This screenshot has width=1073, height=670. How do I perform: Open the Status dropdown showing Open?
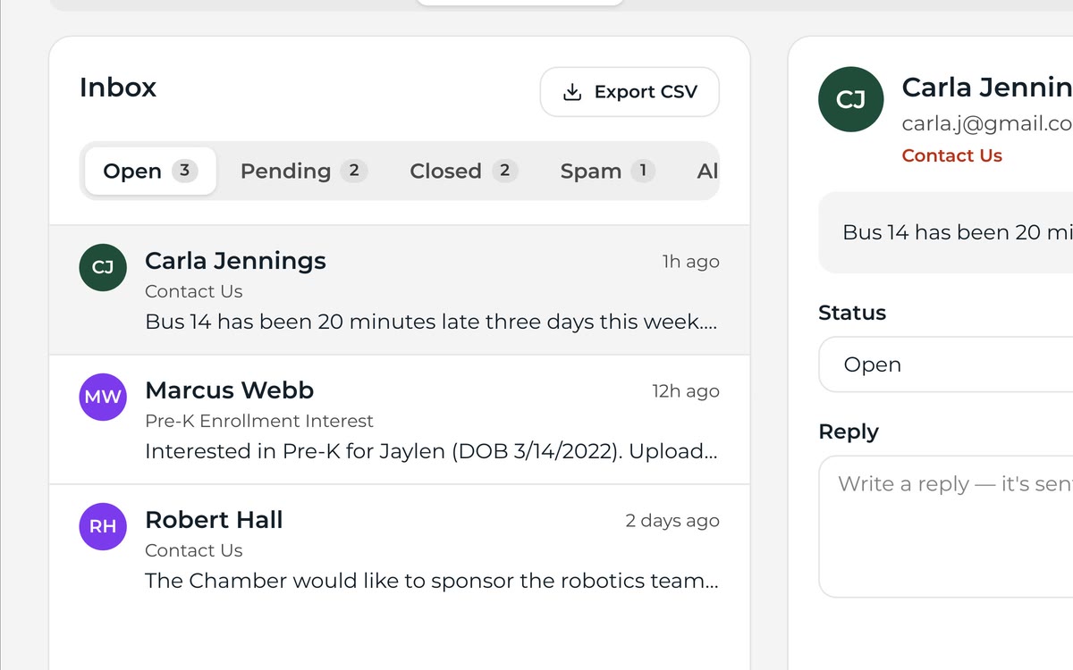tap(946, 364)
